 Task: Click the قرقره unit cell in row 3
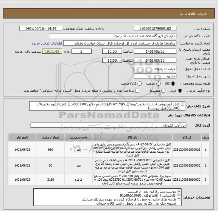tap(78, 180)
